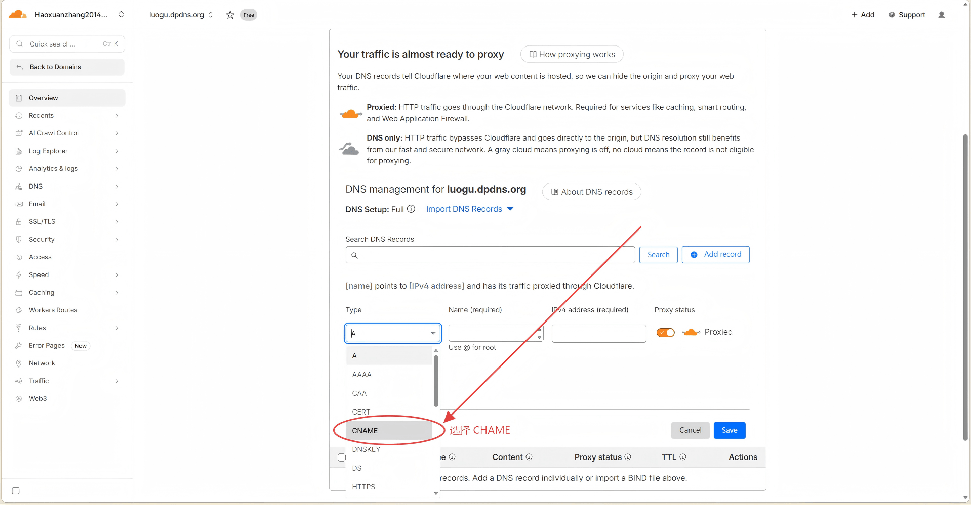Star the luogu.dpdns.org domain

[x=230, y=15]
